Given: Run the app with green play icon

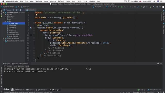Looking at the screenshot, I should [x=119, y=7].
